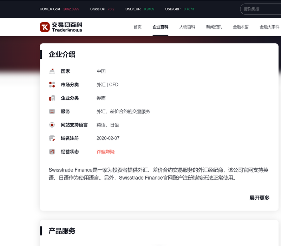Click the building icon beside 企业分类

tap(52, 98)
